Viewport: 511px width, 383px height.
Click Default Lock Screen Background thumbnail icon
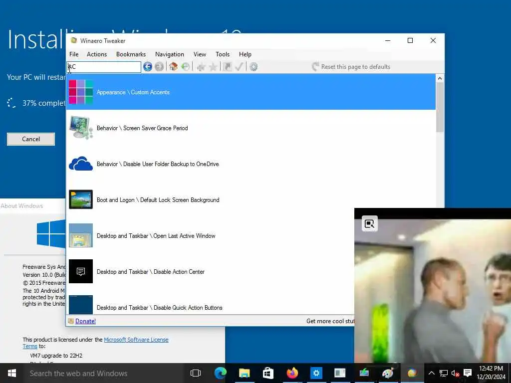pos(81,199)
